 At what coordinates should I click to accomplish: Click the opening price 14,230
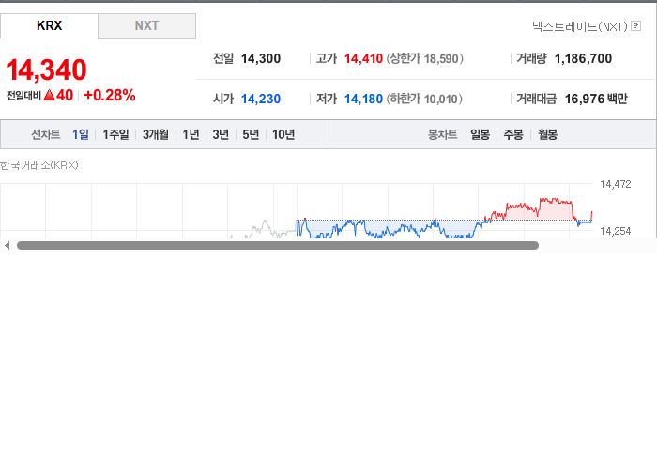pos(261,99)
